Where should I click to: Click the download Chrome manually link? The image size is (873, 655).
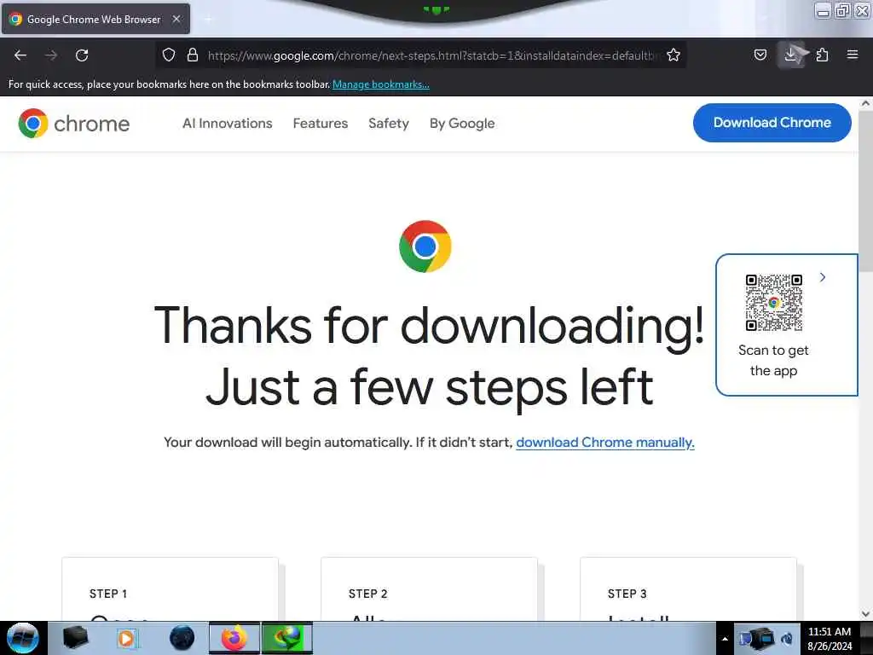605,443
